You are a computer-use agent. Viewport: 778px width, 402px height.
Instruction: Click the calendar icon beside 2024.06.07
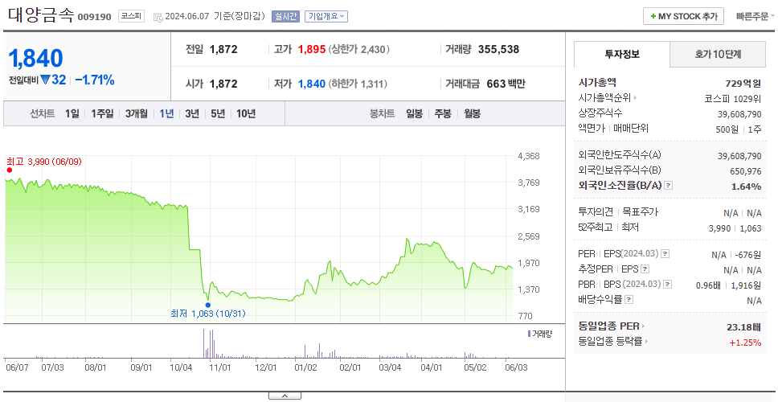click(x=158, y=17)
